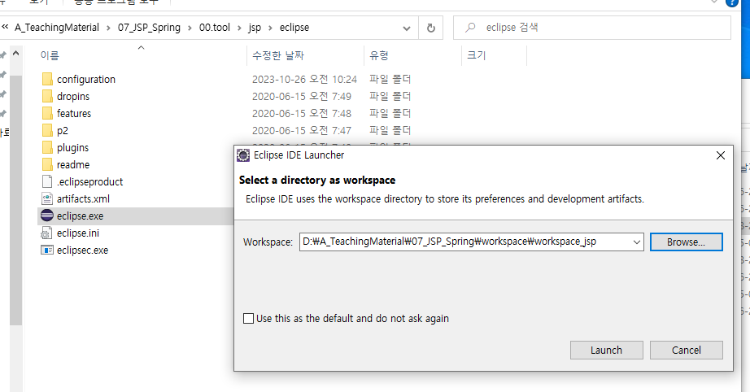The width and height of the screenshot is (750, 392).
Task: Open the Workspace path dropdown arrow
Action: coord(637,242)
